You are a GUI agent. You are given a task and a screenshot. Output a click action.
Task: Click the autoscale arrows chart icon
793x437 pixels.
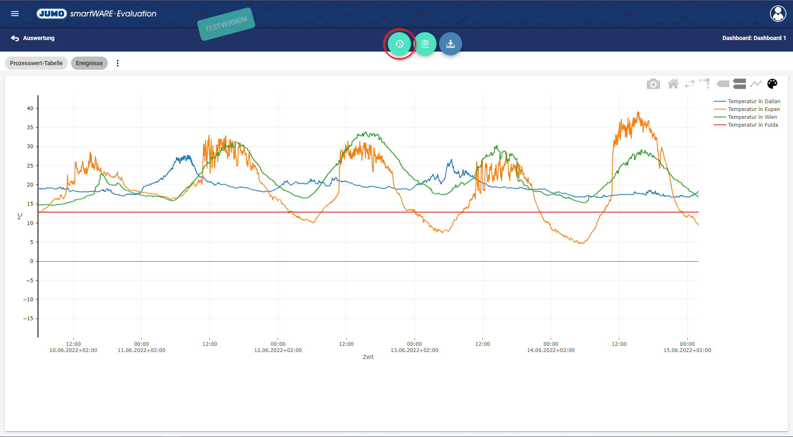coord(689,84)
